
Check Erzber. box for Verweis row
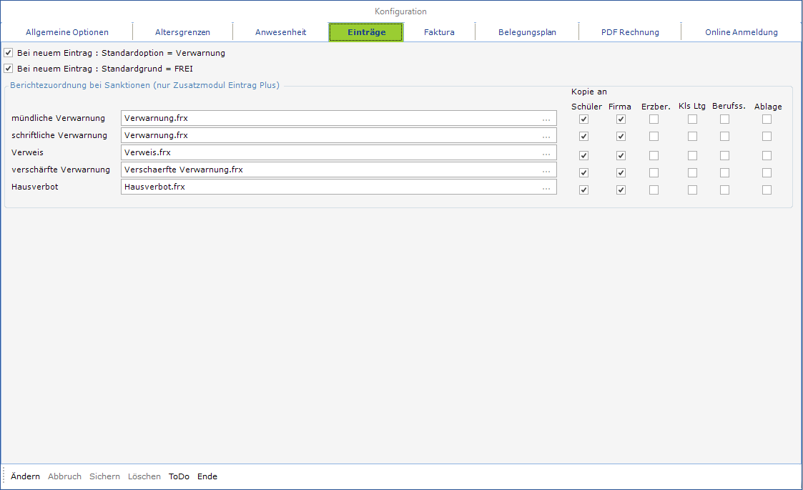(654, 156)
